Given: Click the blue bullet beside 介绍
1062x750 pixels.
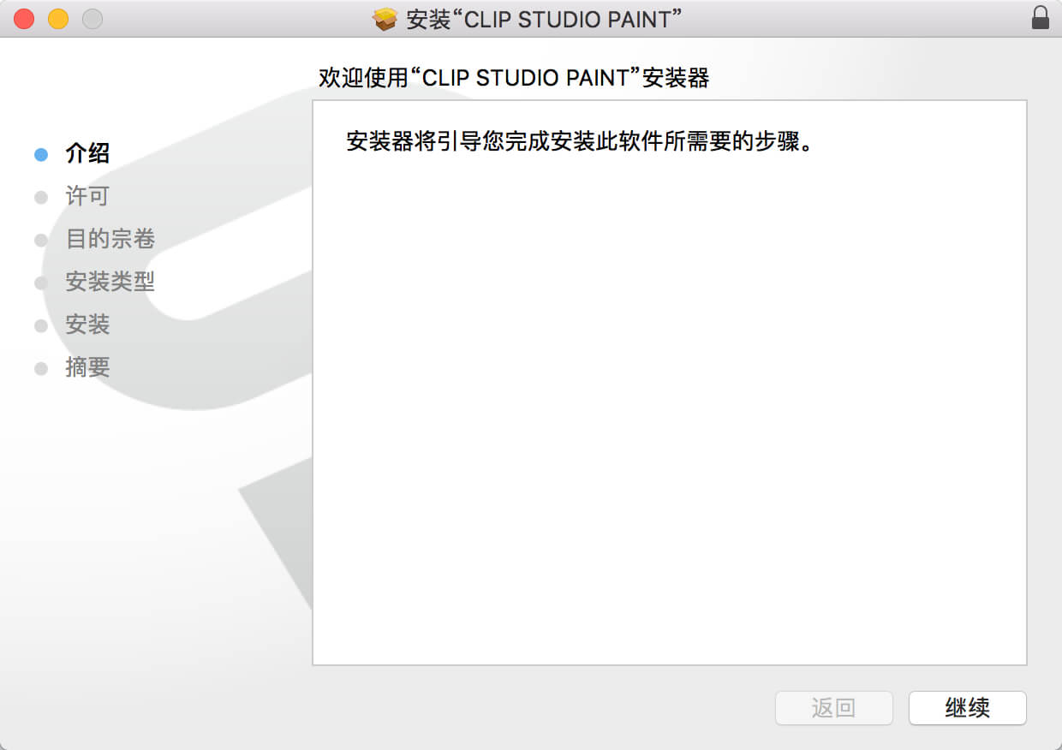Looking at the screenshot, I should pos(40,155).
